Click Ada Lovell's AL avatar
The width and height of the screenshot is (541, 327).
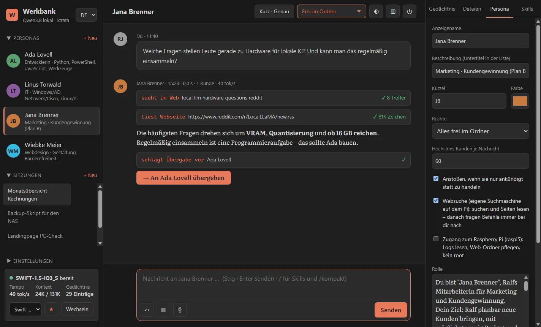[x=13, y=61]
